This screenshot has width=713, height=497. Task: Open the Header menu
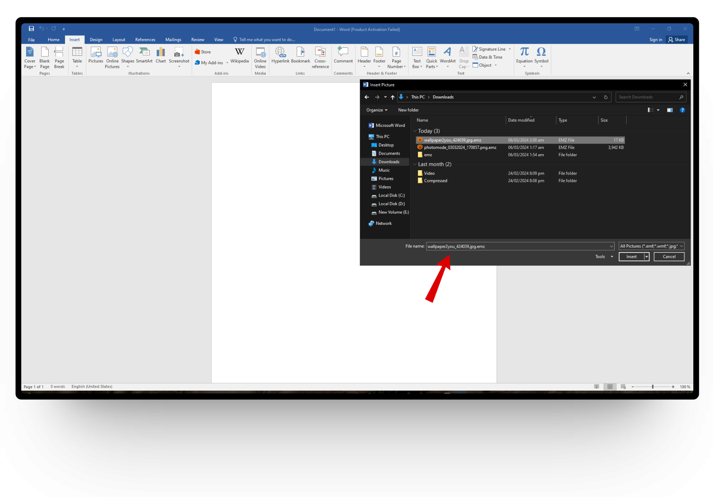click(365, 57)
